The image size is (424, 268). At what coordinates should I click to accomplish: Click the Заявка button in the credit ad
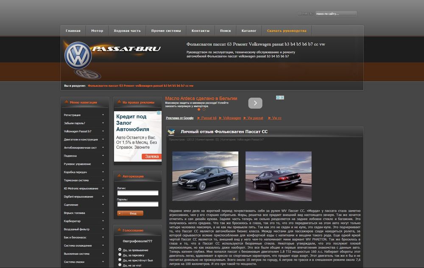click(x=152, y=157)
